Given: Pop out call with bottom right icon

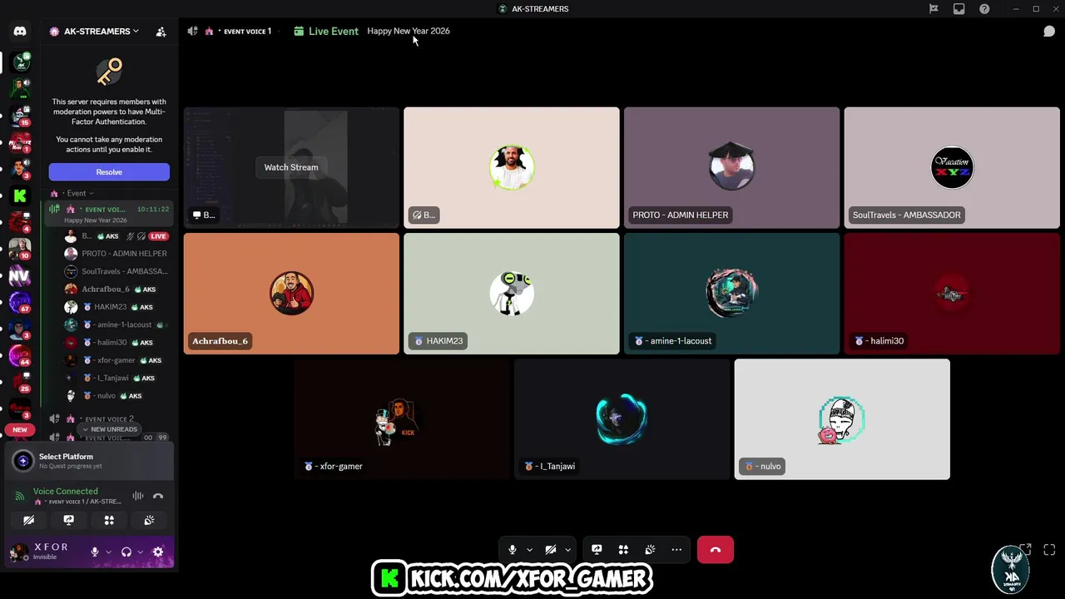Looking at the screenshot, I should 1025,550.
